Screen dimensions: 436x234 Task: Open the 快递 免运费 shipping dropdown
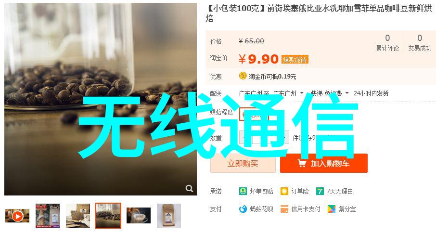coord(347,93)
